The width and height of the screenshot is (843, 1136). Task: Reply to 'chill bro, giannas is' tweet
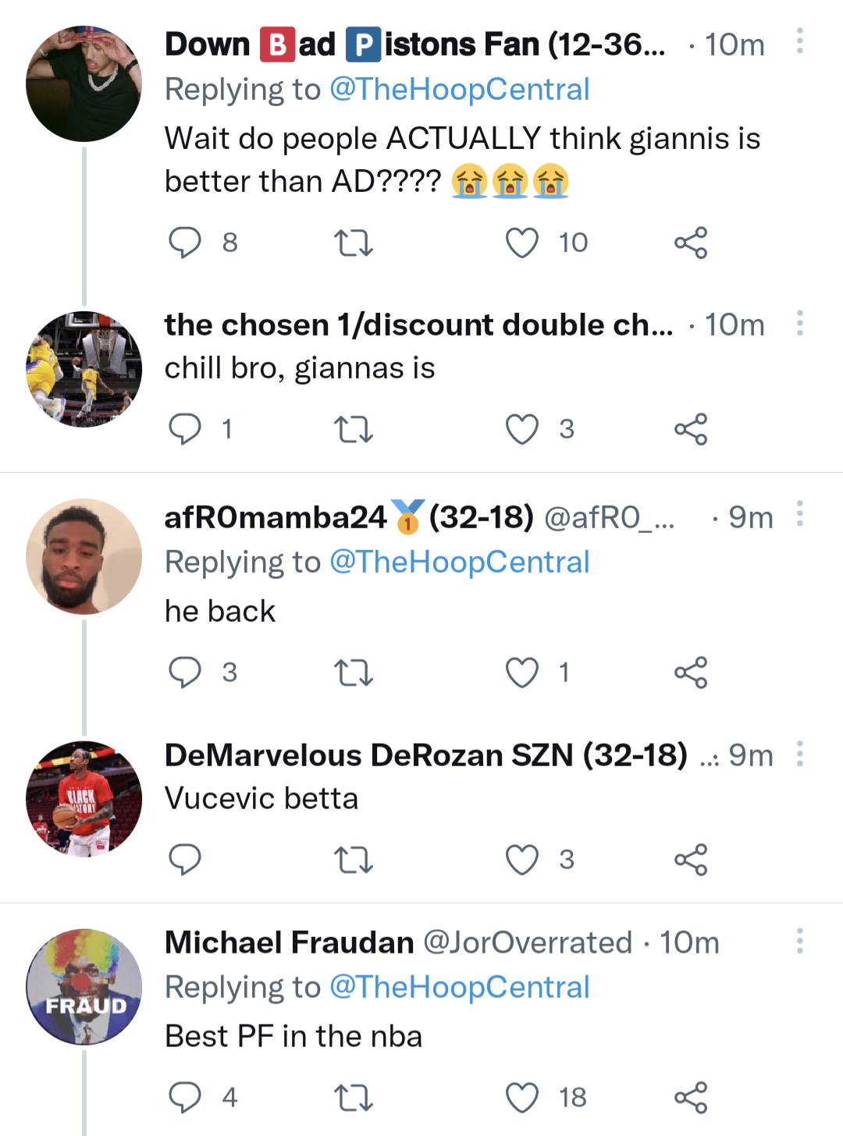pos(185,429)
